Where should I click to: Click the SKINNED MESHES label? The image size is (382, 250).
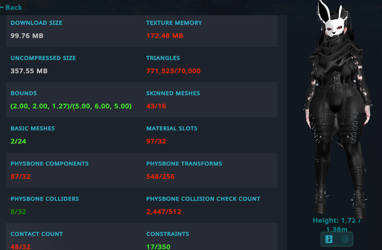tap(173, 93)
